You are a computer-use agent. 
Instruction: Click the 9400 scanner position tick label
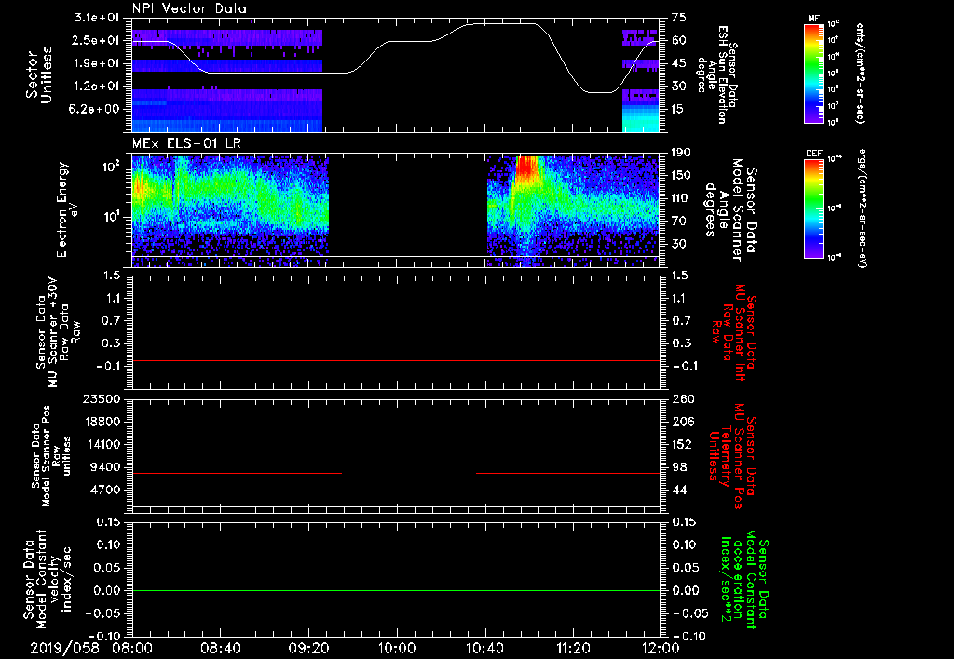(106, 467)
